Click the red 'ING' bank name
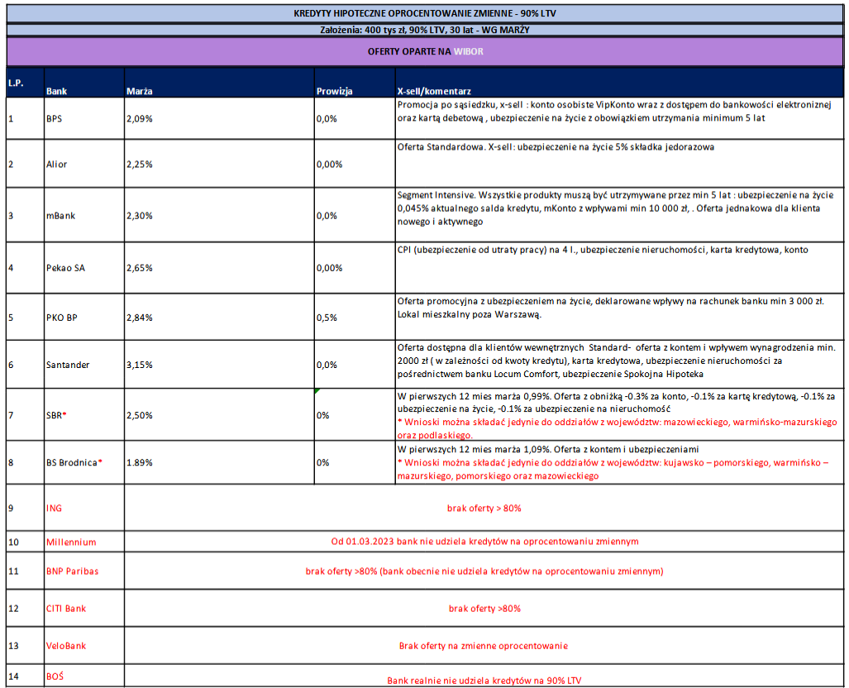Viewport: 849px width, 688px height. point(55,508)
